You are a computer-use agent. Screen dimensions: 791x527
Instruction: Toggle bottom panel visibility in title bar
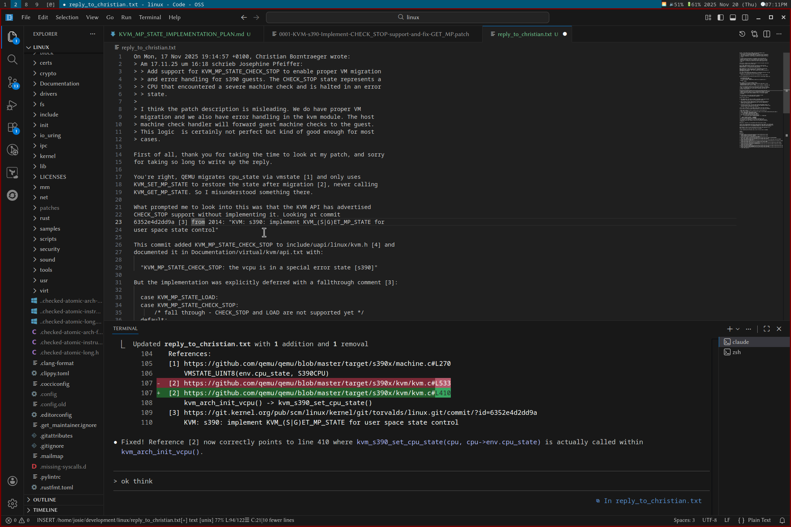click(x=733, y=17)
